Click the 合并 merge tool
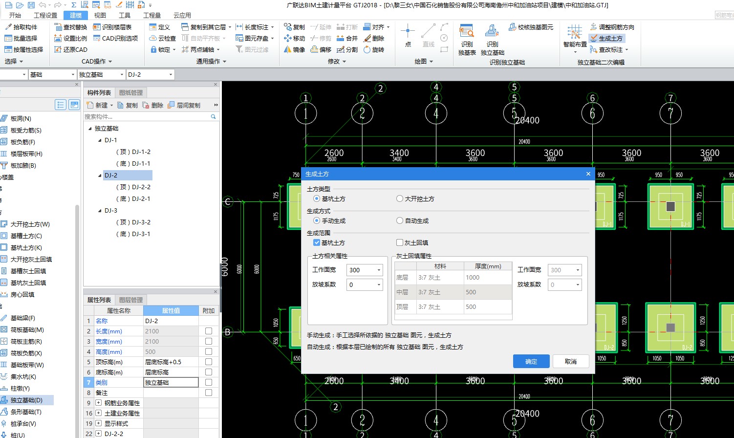Image resolution: width=734 pixels, height=438 pixels. 347,38
